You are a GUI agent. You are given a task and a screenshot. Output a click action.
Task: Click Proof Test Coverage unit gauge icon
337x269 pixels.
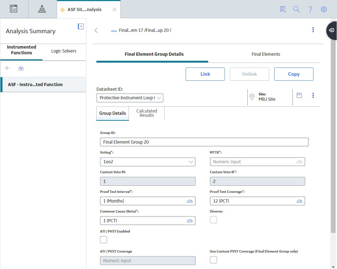click(x=300, y=201)
